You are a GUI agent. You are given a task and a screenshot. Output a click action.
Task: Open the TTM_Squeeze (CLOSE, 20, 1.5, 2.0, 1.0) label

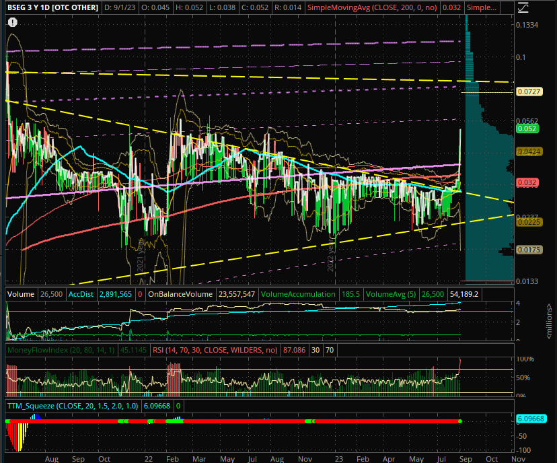(x=73, y=406)
